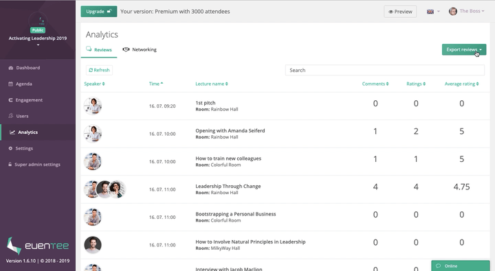Click the Engagement icon in sidebar

pos(10,100)
